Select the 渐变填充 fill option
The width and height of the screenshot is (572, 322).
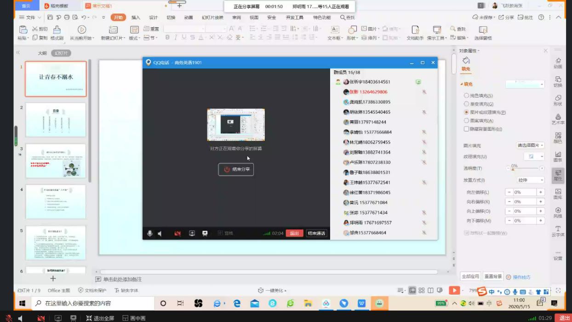pos(467,104)
